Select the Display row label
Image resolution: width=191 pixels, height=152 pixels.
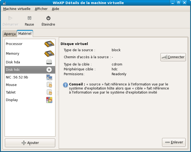[12, 100]
